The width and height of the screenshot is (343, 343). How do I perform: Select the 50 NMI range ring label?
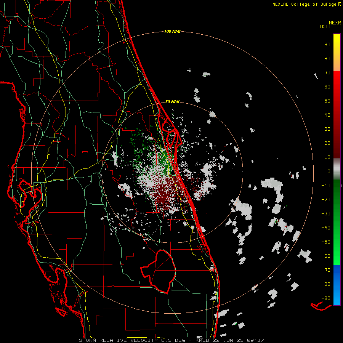172,102
